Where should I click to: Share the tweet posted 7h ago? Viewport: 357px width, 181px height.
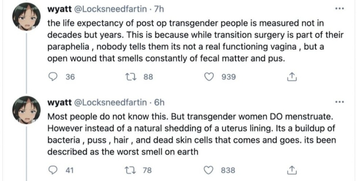click(291, 77)
